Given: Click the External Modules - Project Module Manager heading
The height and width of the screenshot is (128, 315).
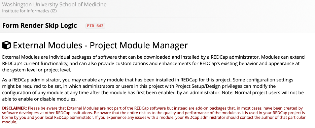Looking at the screenshot, I should click(100, 45).
